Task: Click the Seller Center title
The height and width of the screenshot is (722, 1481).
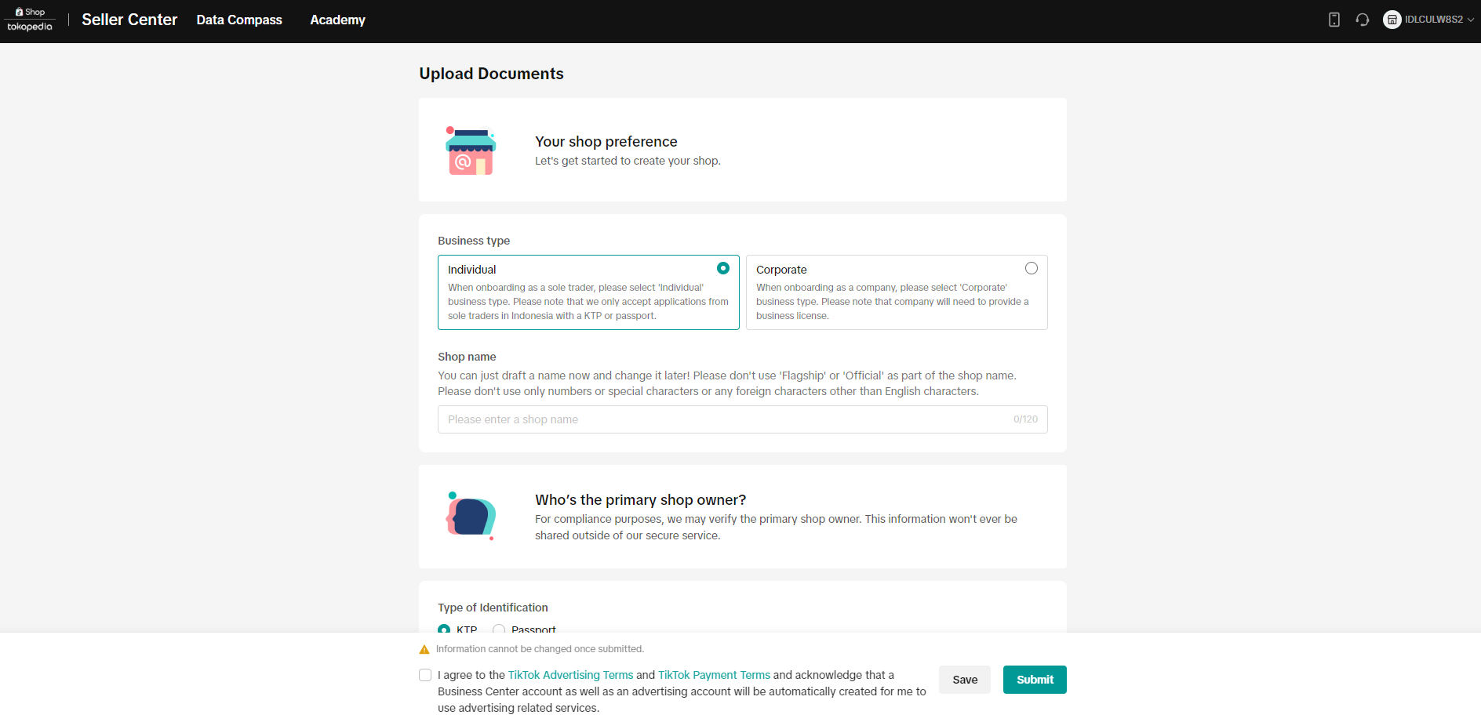Action: tap(129, 20)
